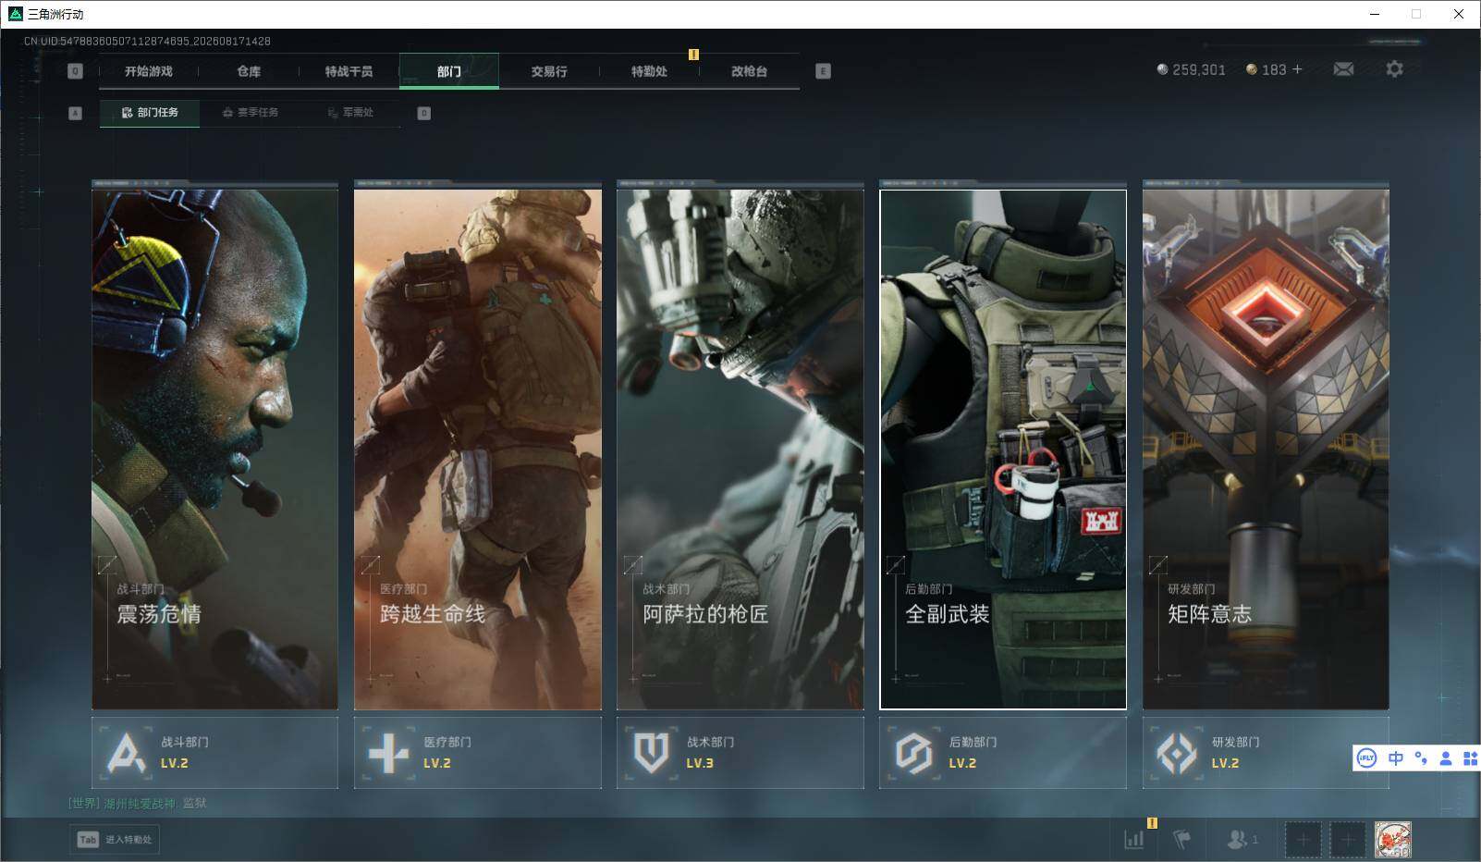Click the CN UID text at top

click(147, 42)
